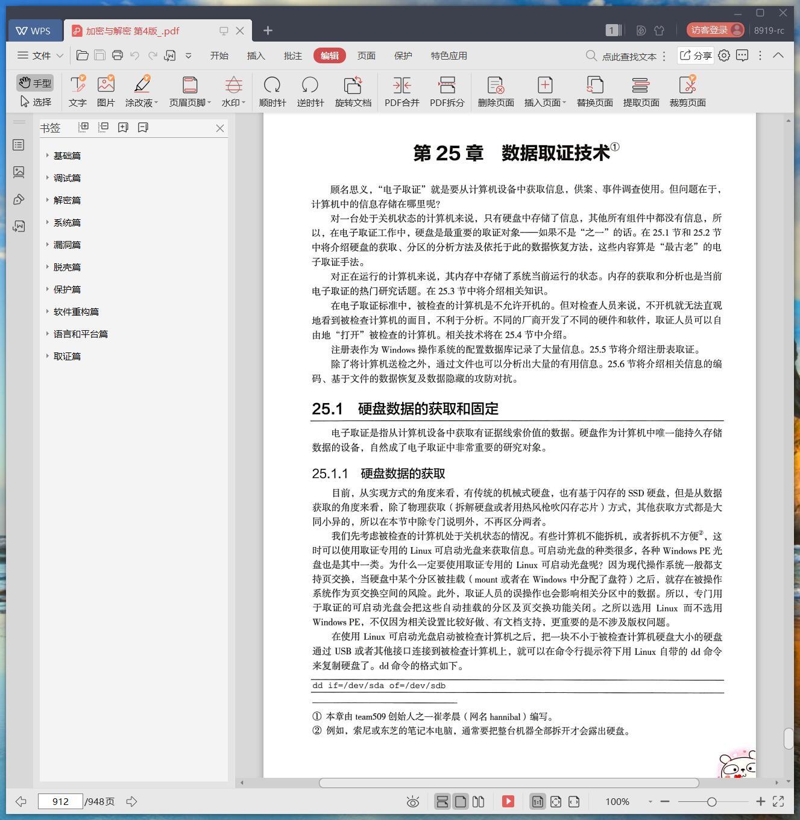Open the Redact (涂改液) tool

pyautogui.click(x=142, y=92)
